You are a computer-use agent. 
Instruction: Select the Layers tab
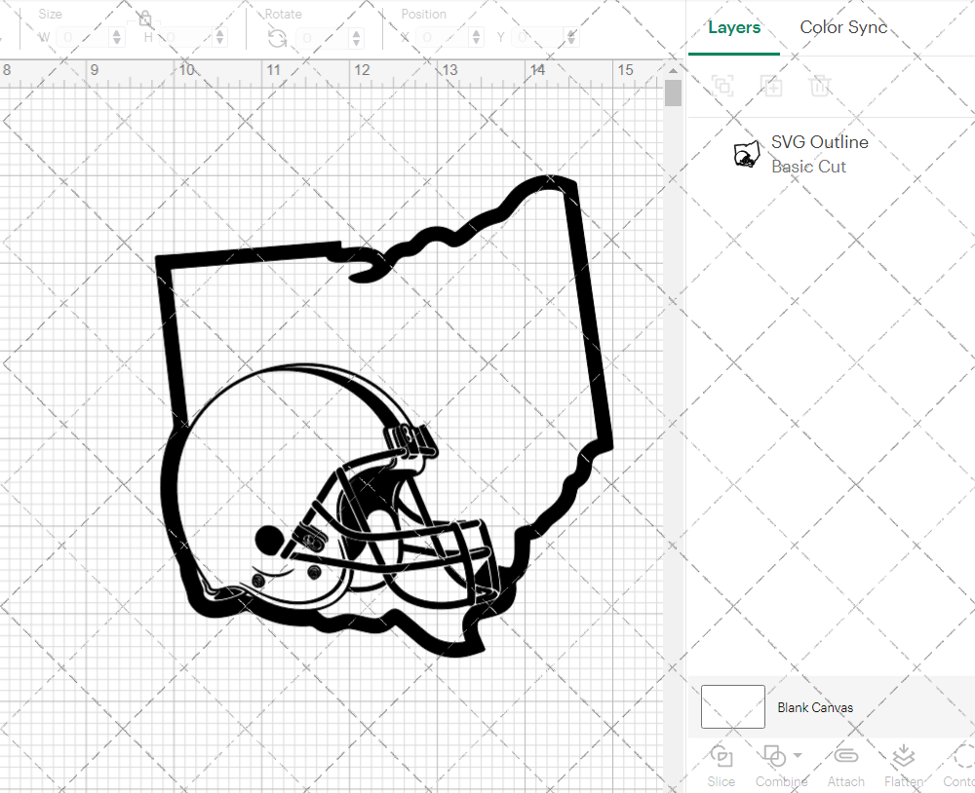coord(734,27)
